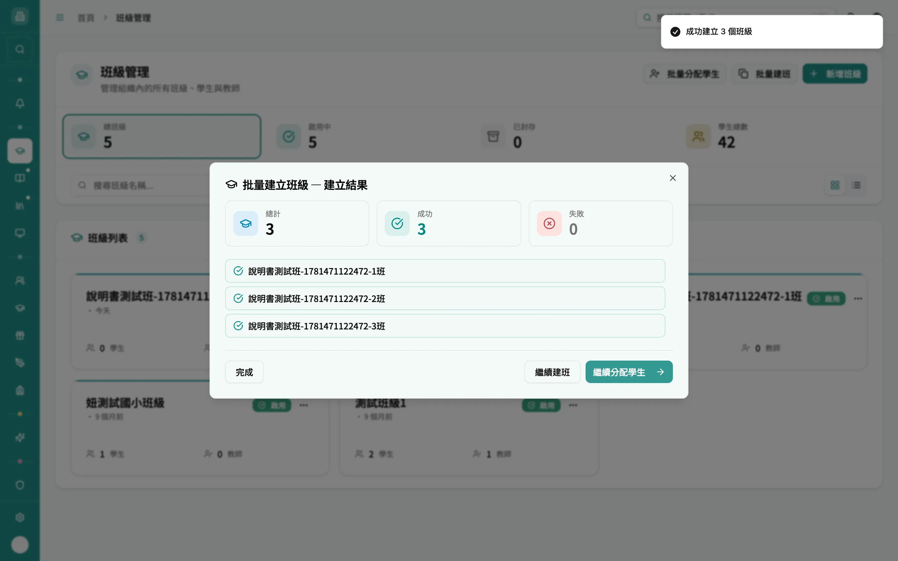898x561 pixels.
Task: Open more options for 妞測試國小班級 card
Action: pyautogui.click(x=303, y=405)
